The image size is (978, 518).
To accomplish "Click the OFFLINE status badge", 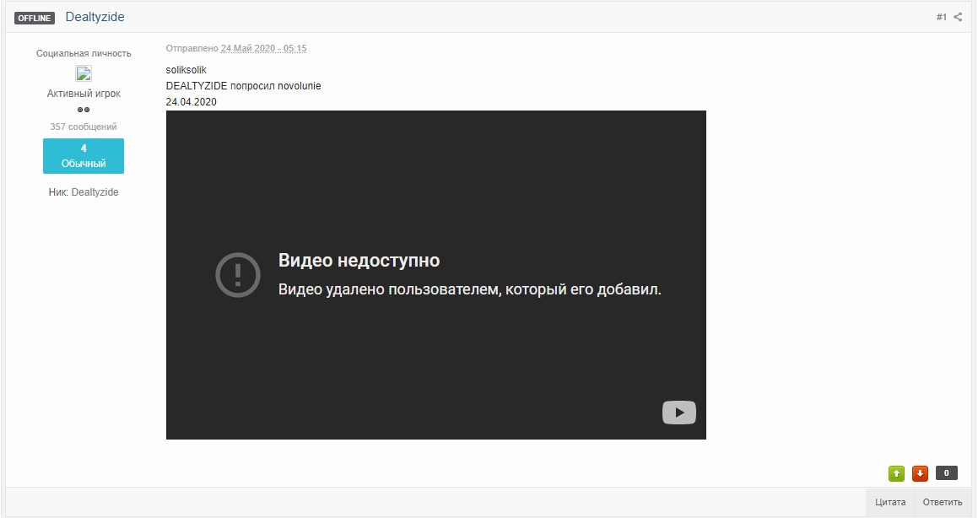I will click(x=35, y=18).
